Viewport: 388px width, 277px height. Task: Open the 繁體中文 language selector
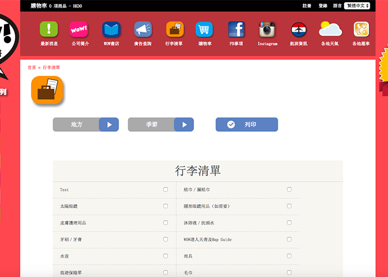[x=357, y=6]
